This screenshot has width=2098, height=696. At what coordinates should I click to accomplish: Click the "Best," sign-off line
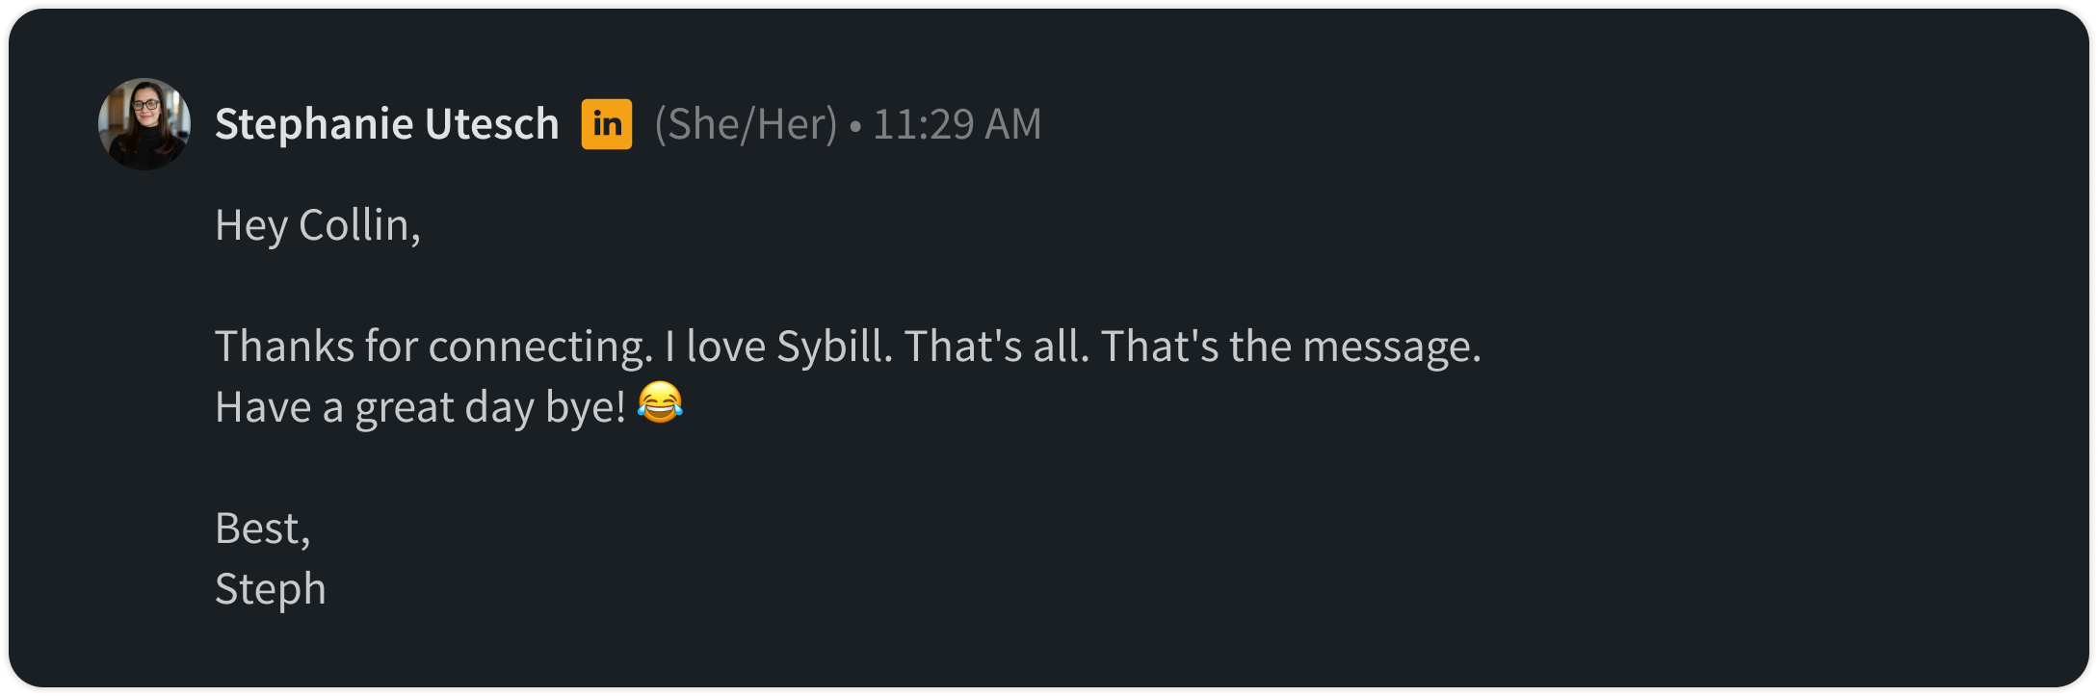tap(263, 528)
